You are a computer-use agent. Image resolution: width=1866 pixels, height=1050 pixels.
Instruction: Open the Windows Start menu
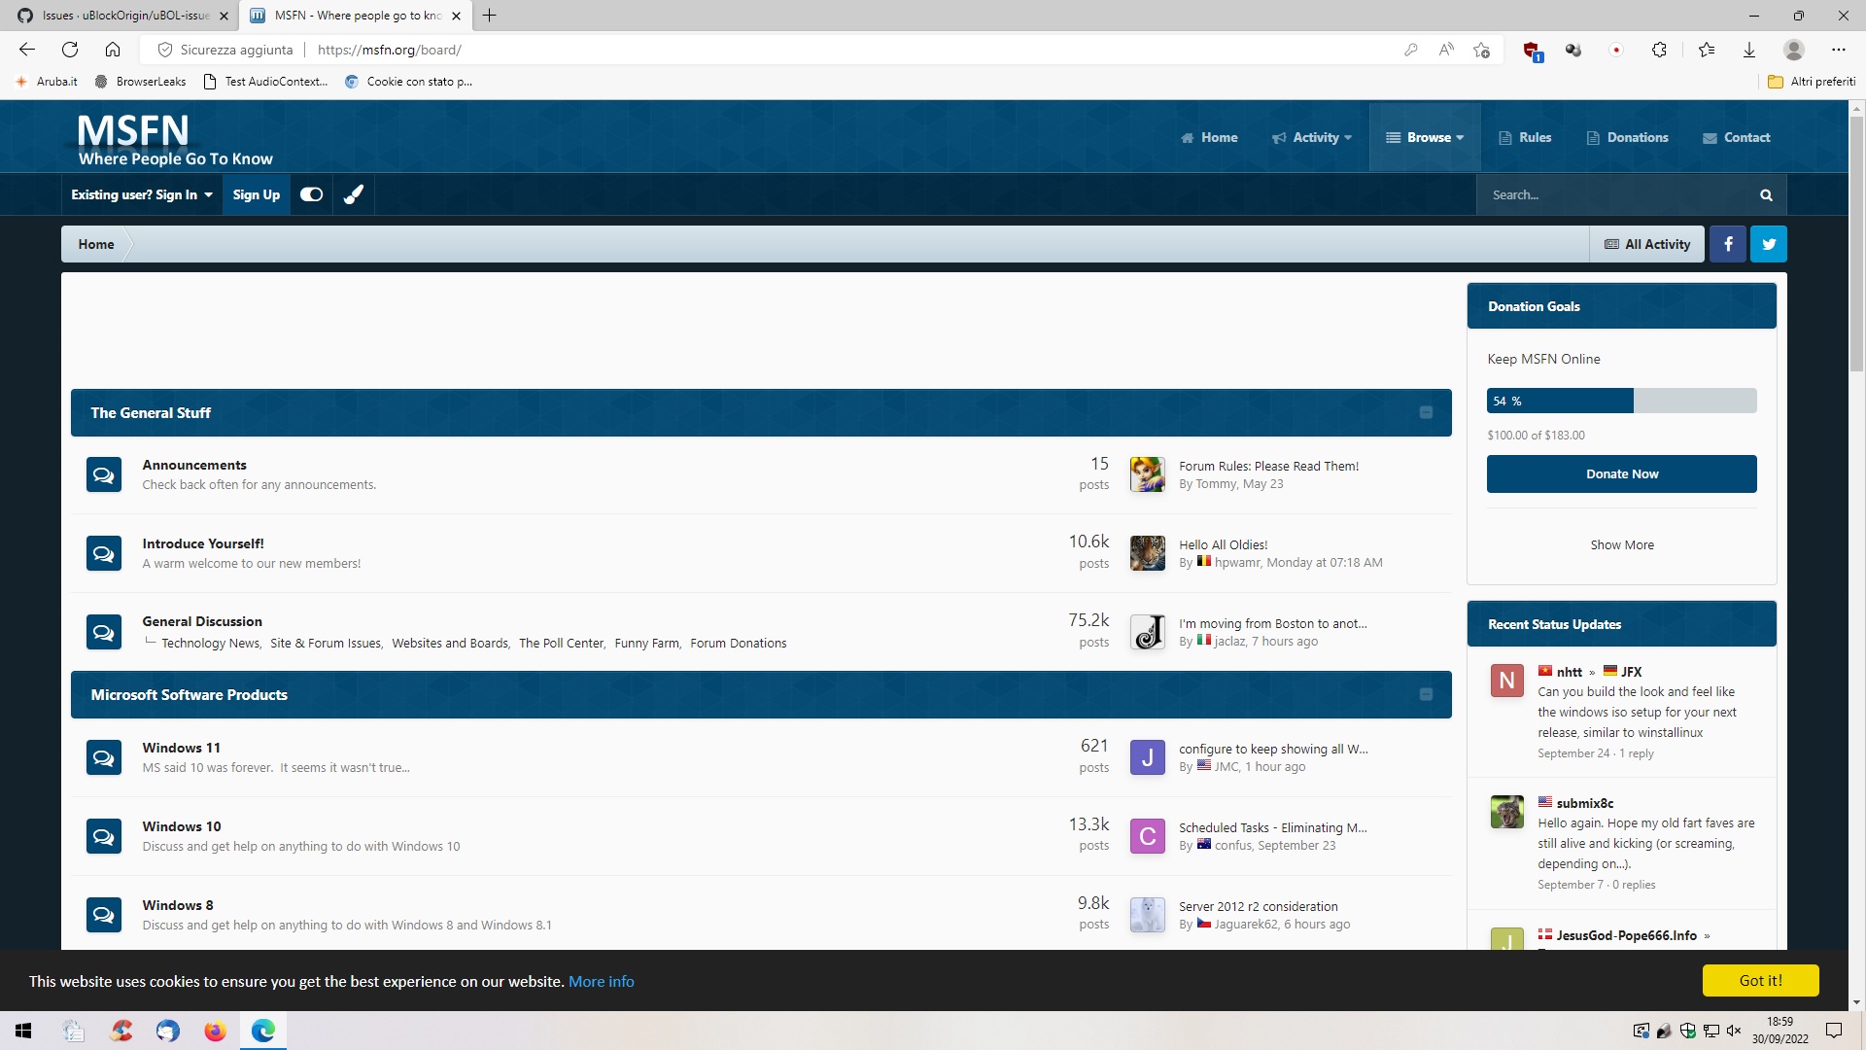[x=23, y=1031]
